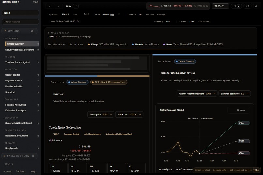Image resolution: width=263 pixels, height=175 pixels.
Task: Open Account at sidebar bottom
Action: [x=8, y=172]
